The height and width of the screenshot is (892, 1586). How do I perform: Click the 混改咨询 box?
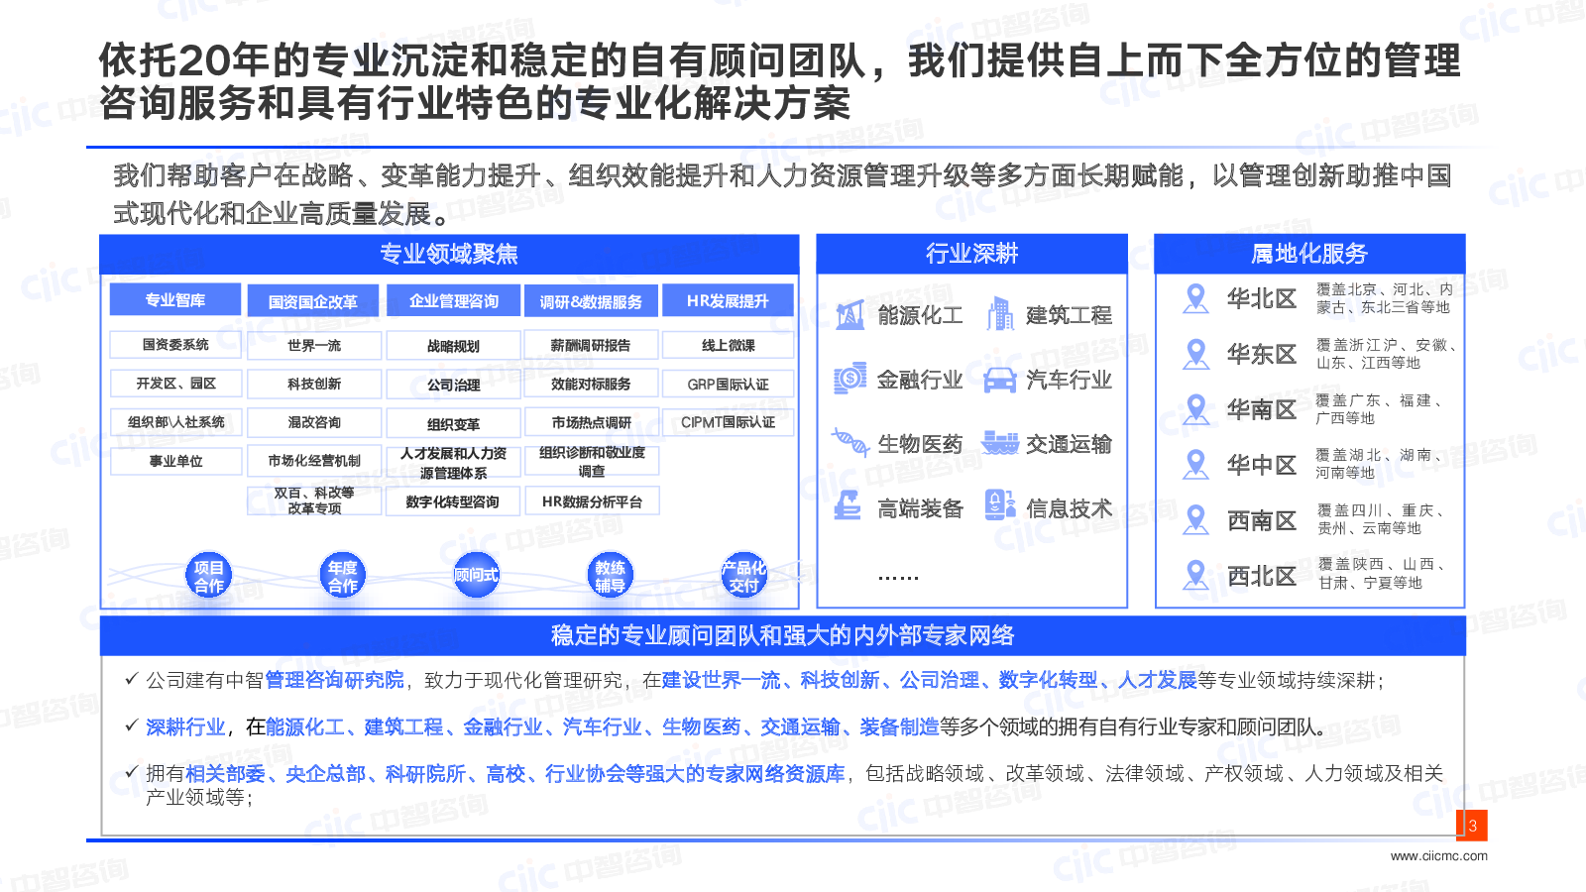[x=314, y=422]
